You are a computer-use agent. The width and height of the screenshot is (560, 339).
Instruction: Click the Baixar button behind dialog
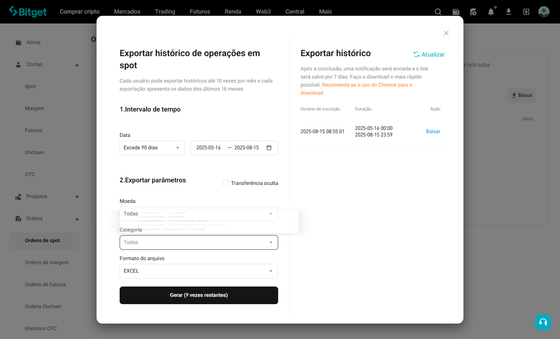pyautogui.click(x=522, y=95)
